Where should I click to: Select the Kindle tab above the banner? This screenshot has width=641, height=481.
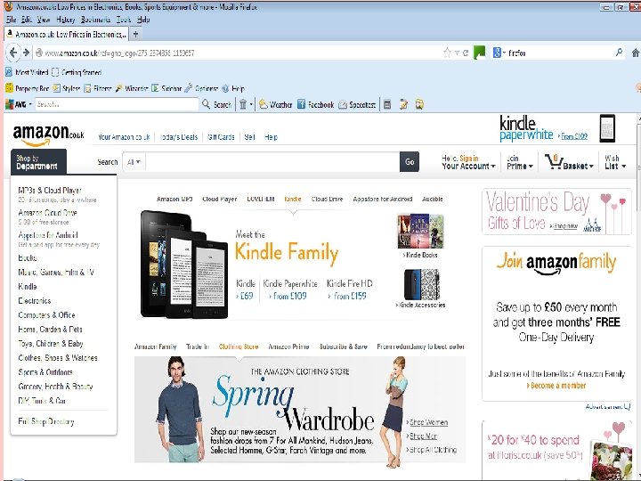293,199
